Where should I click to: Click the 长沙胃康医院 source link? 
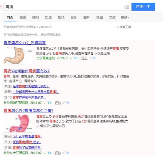(46, 58)
